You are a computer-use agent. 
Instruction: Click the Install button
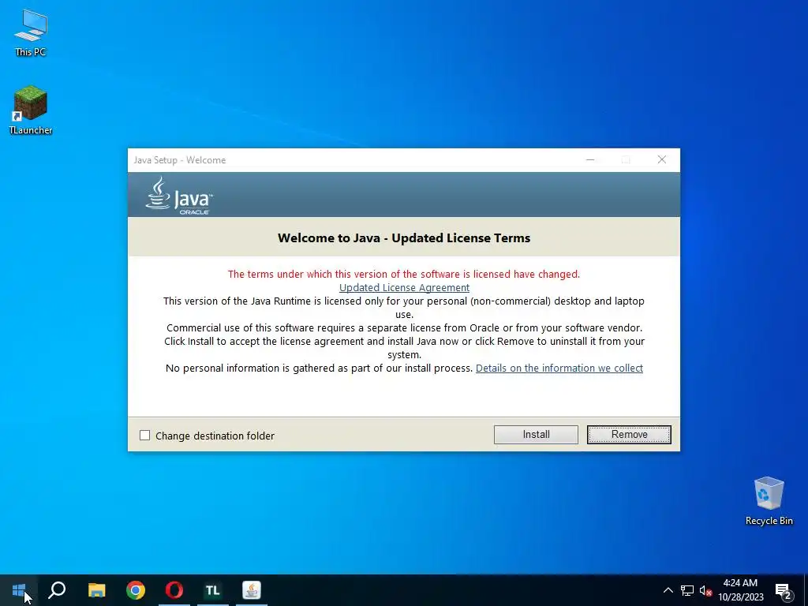point(536,435)
